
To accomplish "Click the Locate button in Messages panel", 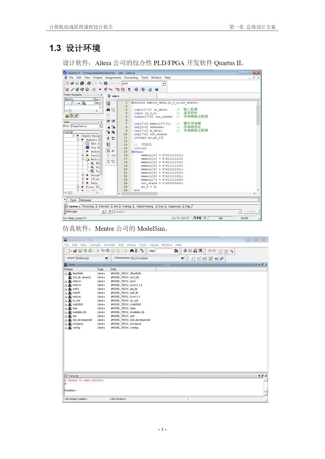I will [x=251, y=211].
